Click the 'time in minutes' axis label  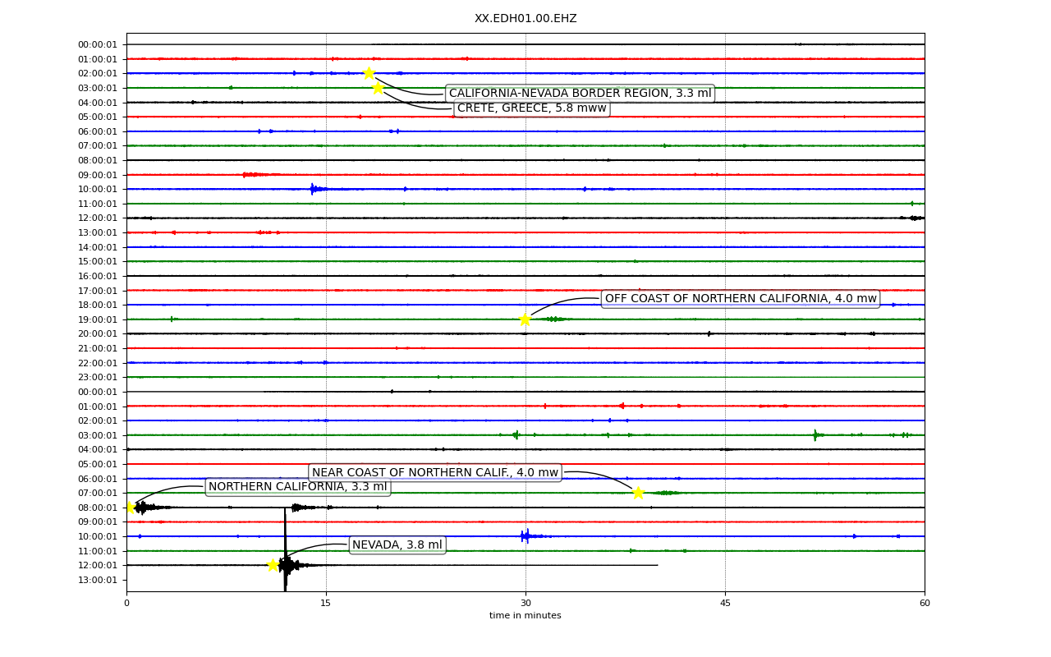point(525,616)
